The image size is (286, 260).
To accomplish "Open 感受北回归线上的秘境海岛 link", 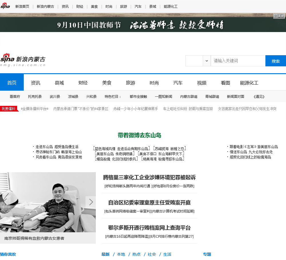I will click(x=250, y=157).
